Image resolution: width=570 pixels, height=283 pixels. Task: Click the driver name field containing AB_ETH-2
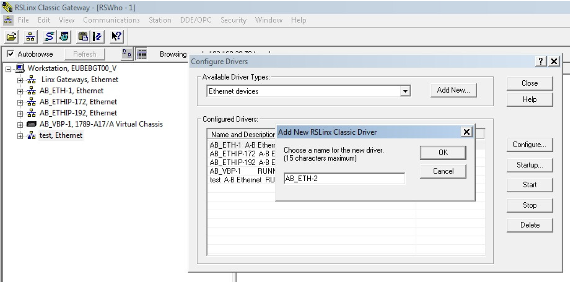[344, 179]
